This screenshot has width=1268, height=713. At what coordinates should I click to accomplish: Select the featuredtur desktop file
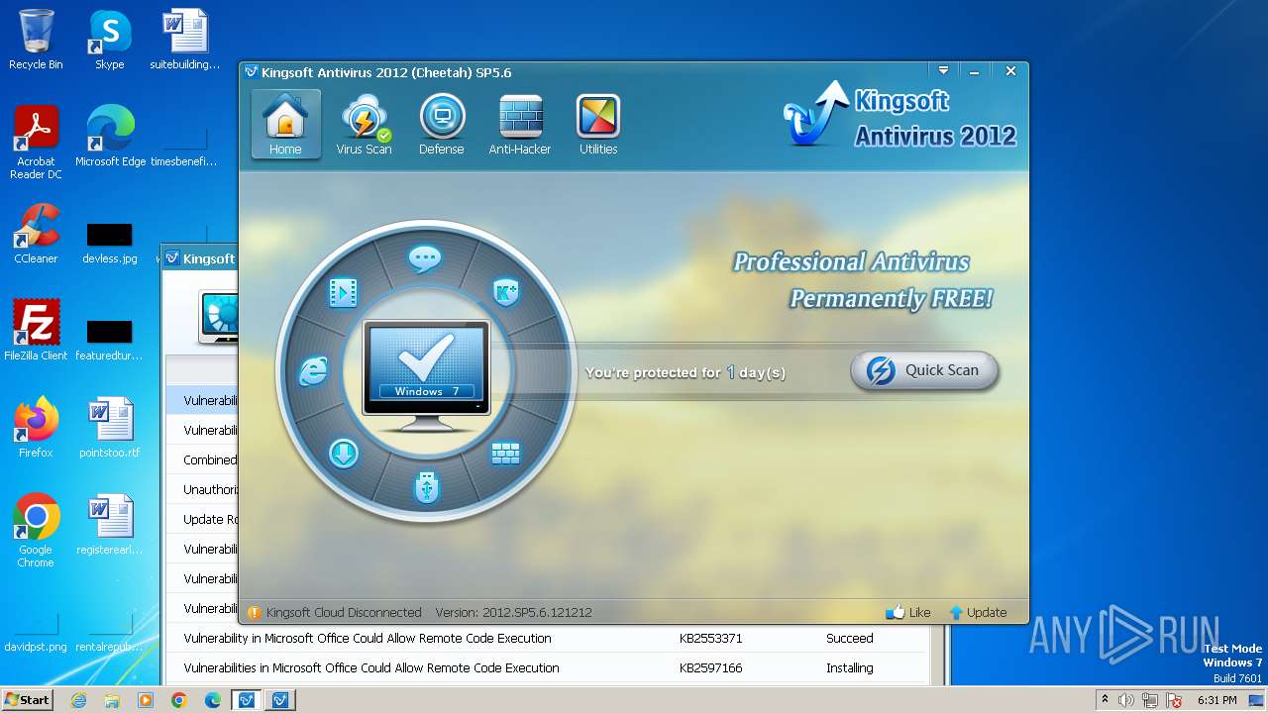(x=109, y=341)
